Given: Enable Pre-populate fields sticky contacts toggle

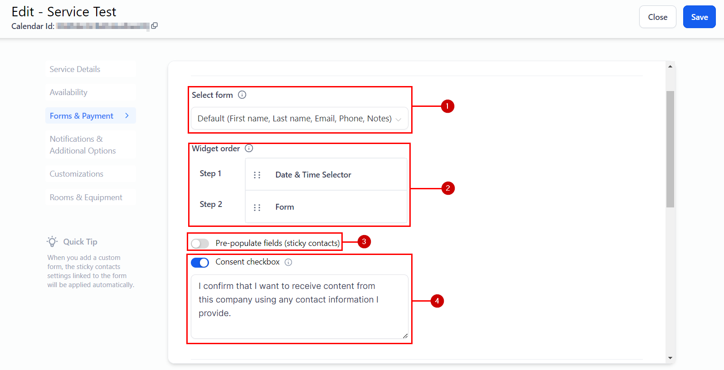Looking at the screenshot, I should tap(200, 244).
